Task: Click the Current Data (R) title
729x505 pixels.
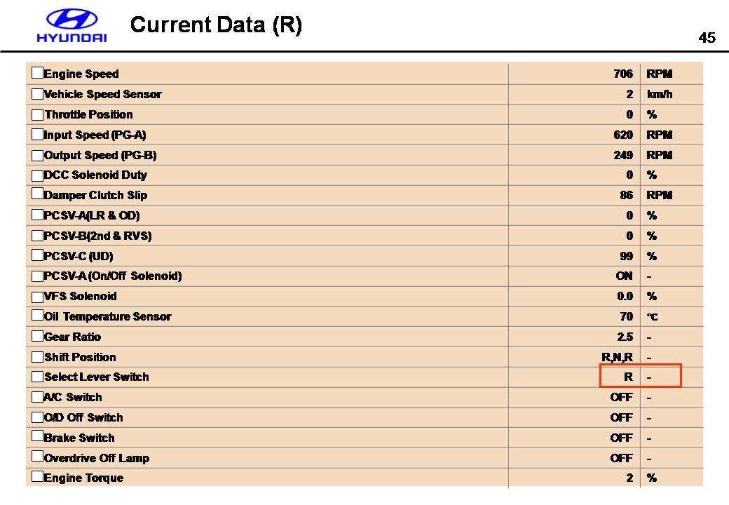Action: click(216, 25)
